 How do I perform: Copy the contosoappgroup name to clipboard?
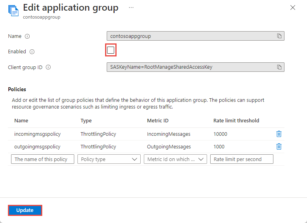[x=279, y=36]
